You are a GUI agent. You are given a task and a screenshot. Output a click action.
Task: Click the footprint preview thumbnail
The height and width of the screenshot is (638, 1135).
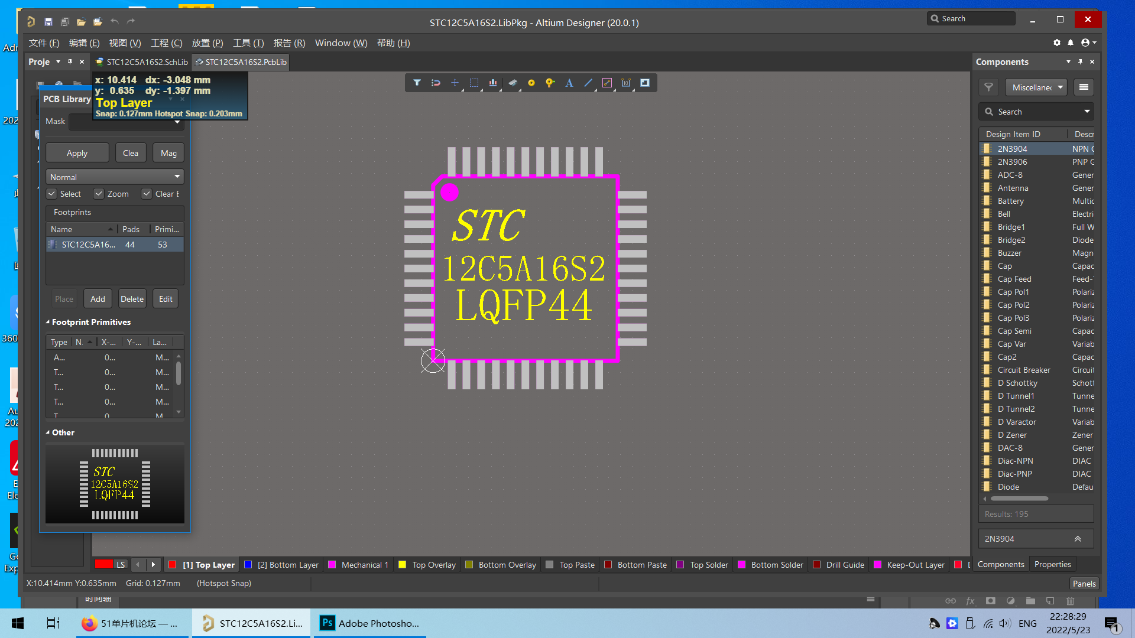tap(115, 483)
